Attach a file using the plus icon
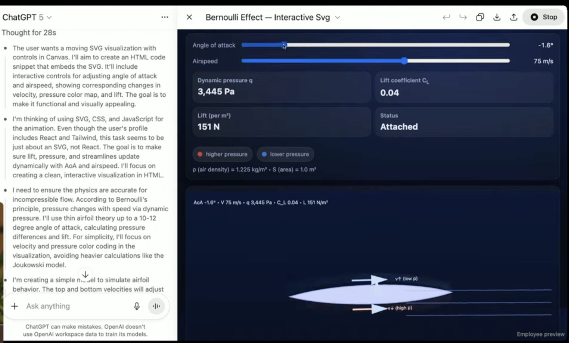 (x=14, y=306)
